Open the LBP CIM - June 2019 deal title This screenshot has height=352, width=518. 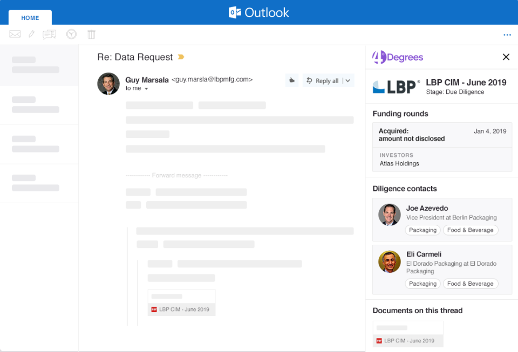[x=466, y=82]
